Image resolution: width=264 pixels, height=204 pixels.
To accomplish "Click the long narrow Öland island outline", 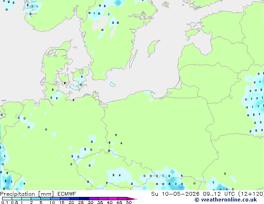I will (134, 59).
